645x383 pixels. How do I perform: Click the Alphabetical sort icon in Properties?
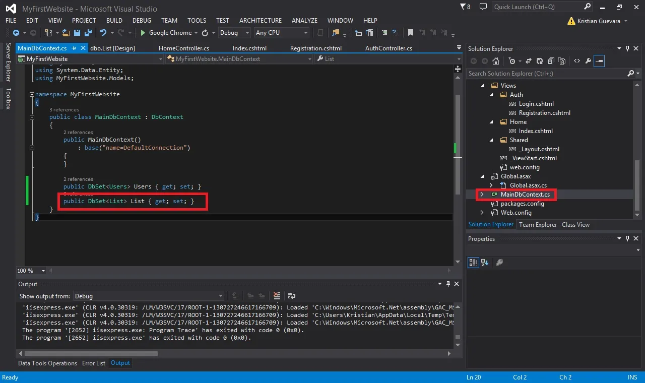click(x=485, y=262)
